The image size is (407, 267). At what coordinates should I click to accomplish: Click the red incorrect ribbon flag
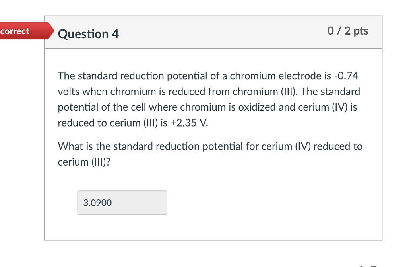[24, 31]
